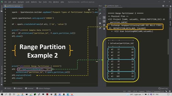Toggle tool window quick access icon
This screenshot has width=172, height=96.
click(2, 91)
